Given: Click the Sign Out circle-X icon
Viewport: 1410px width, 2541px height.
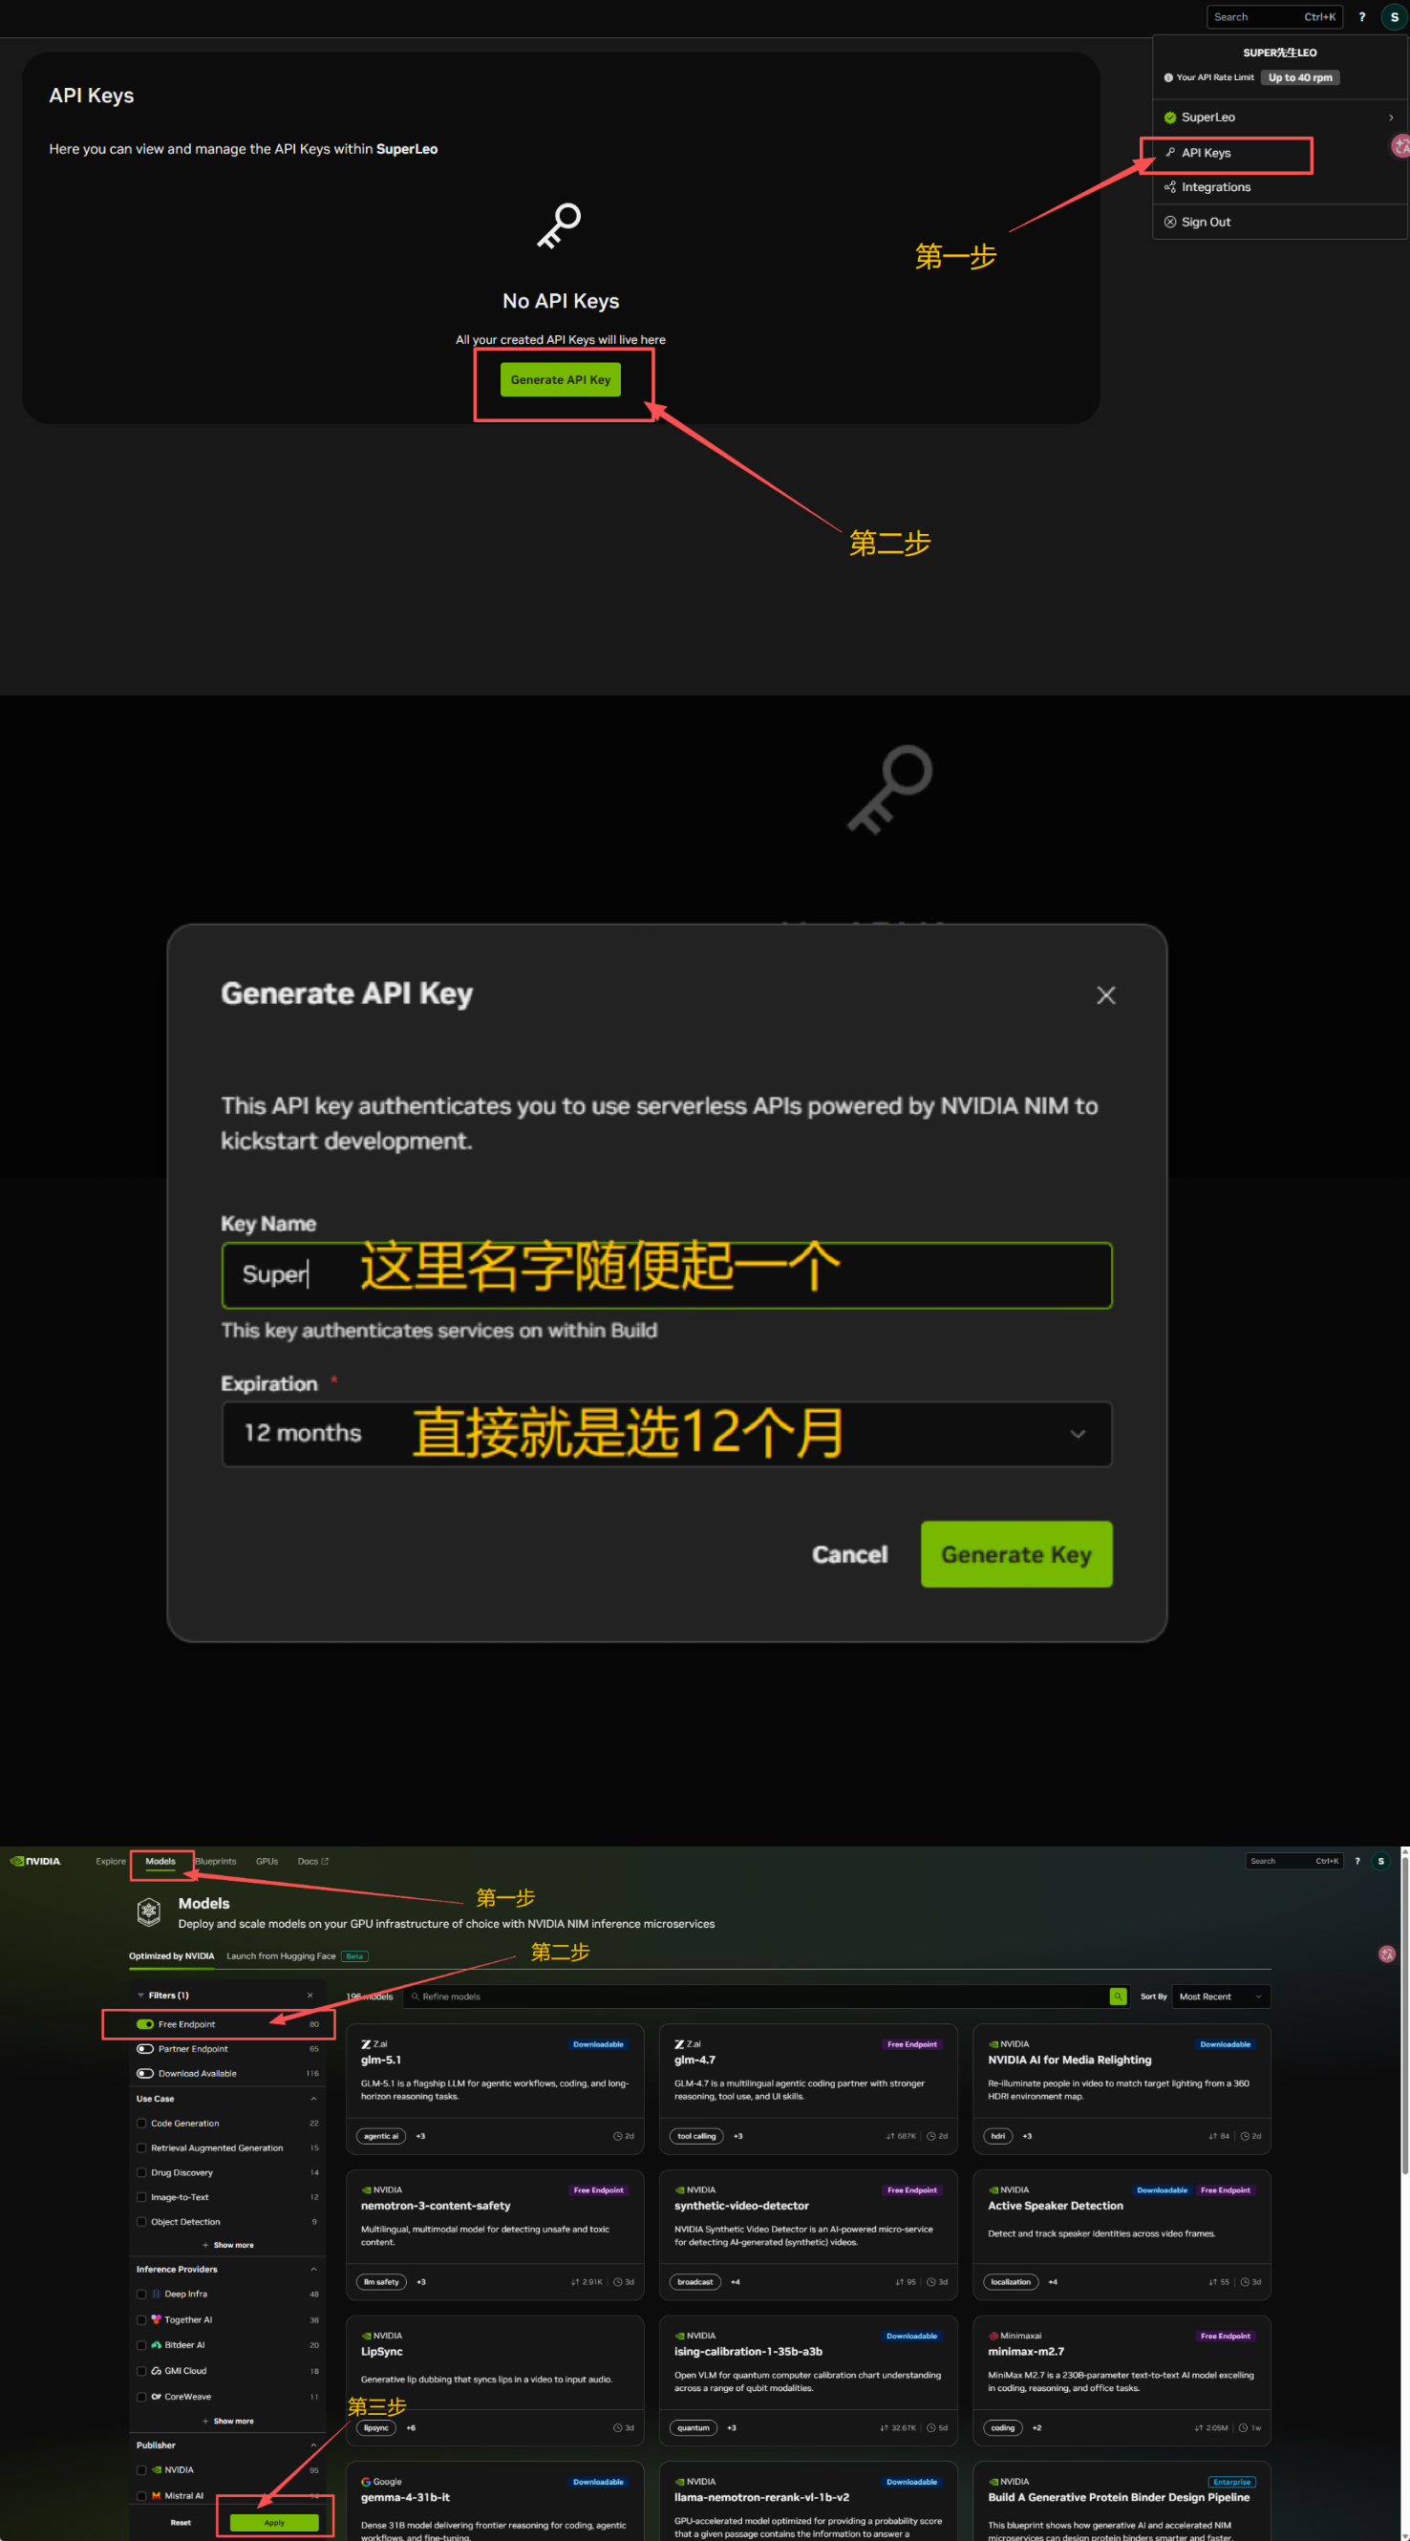Looking at the screenshot, I should 1169,222.
